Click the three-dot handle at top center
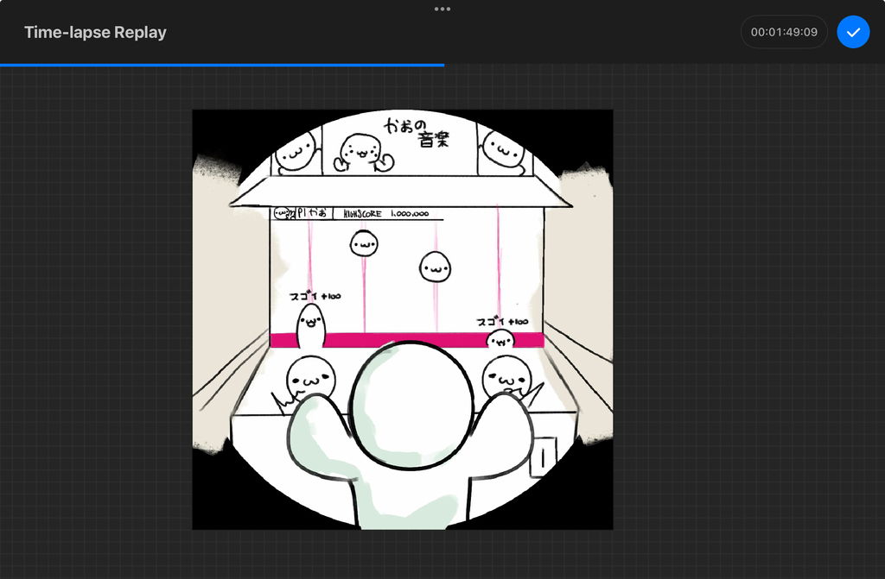885x579 pixels. pyautogui.click(x=442, y=9)
